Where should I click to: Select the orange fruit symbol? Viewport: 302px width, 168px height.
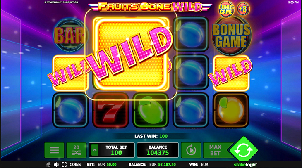coord(231,110)
